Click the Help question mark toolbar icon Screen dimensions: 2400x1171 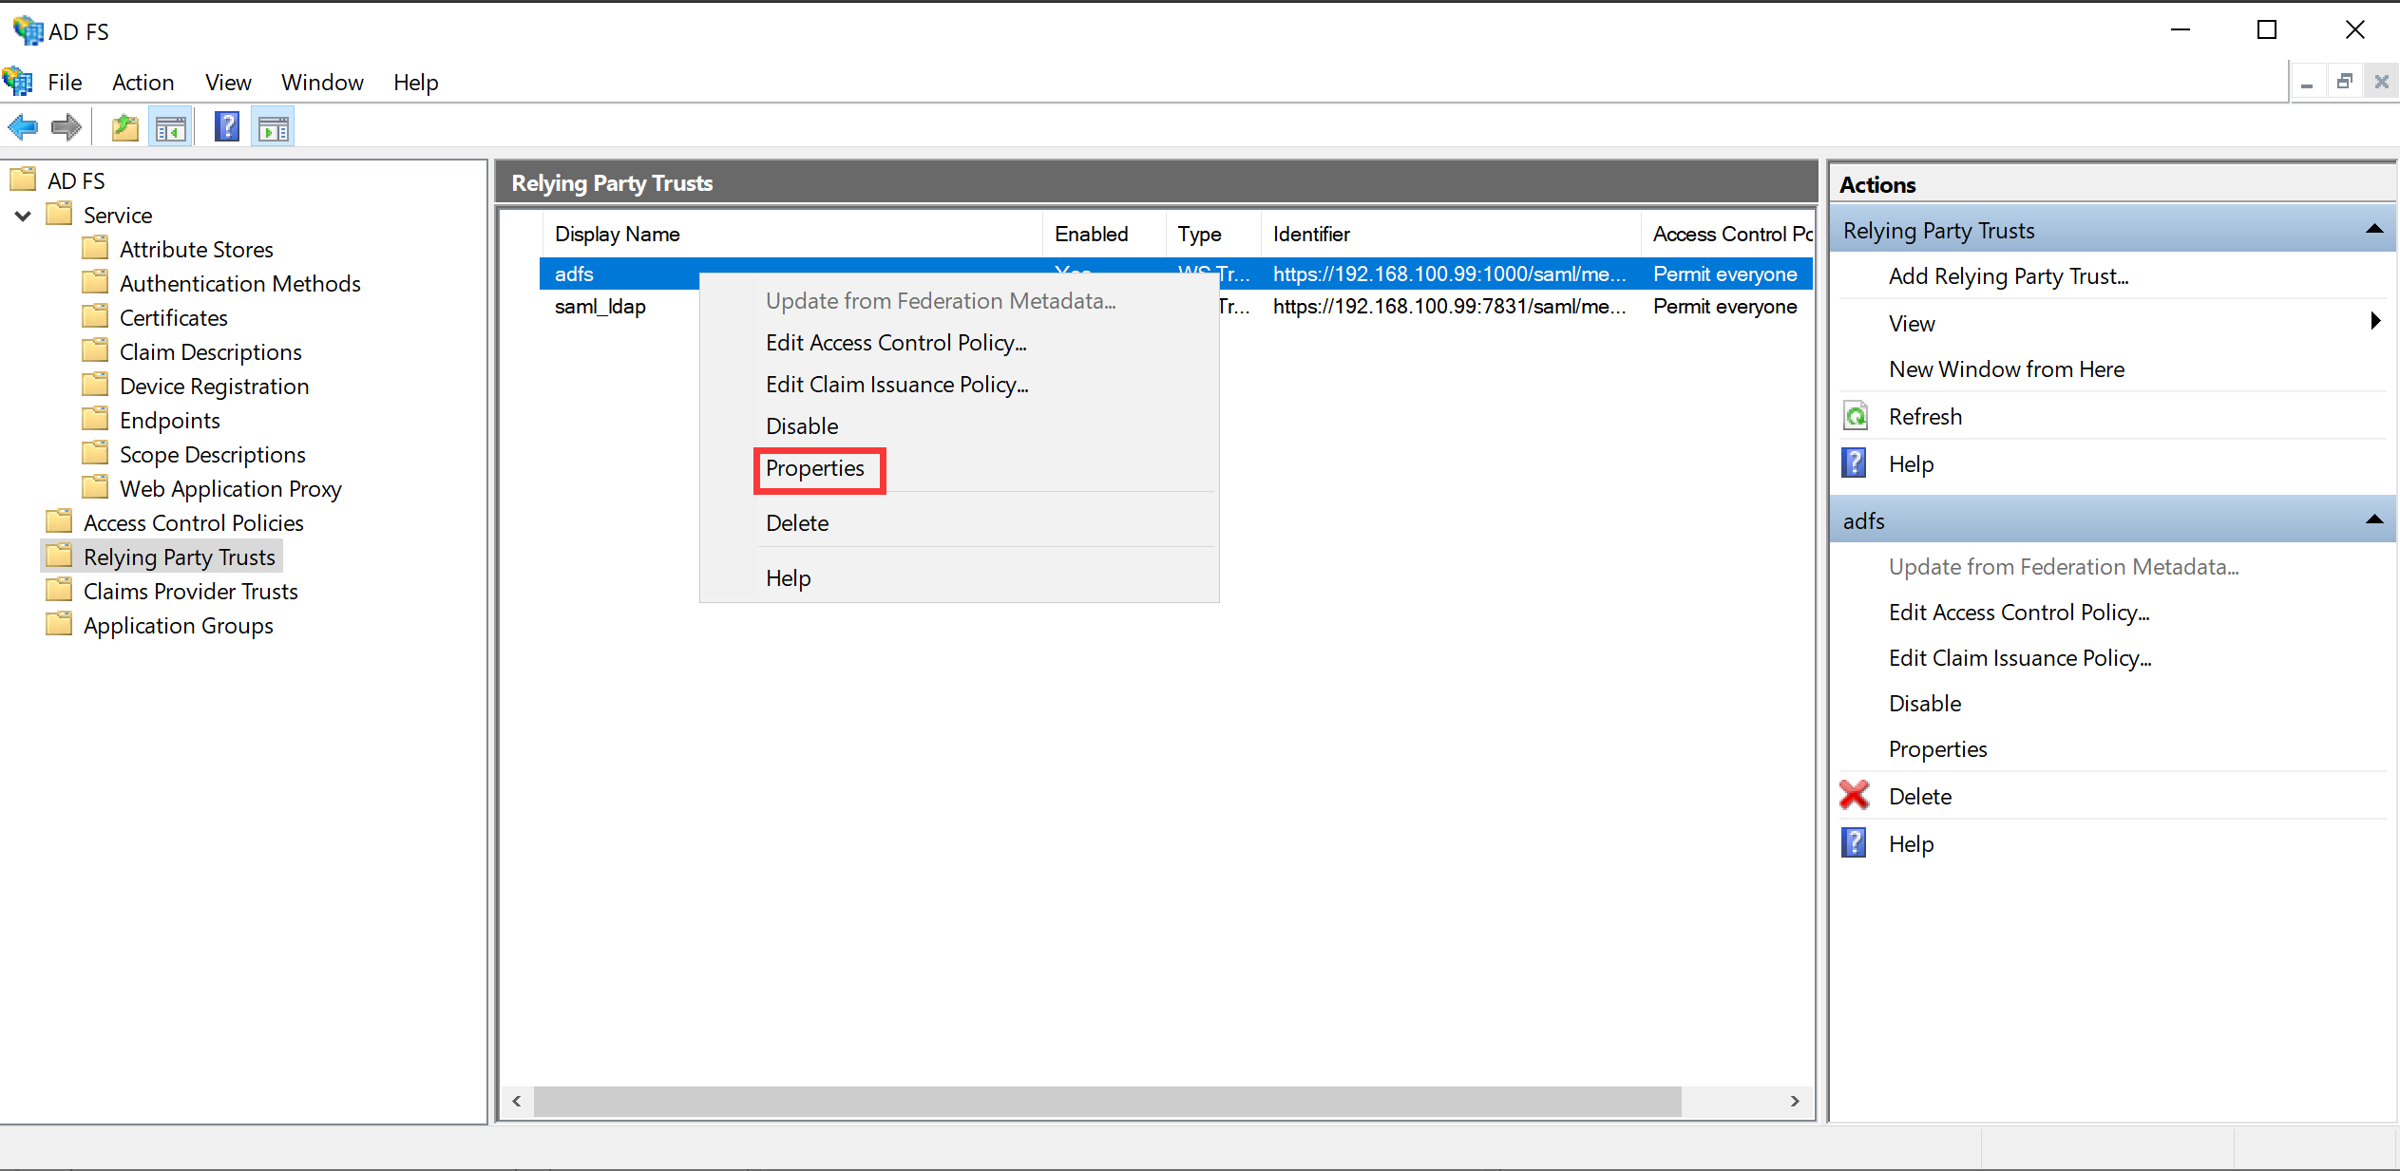tap(226, 127)
